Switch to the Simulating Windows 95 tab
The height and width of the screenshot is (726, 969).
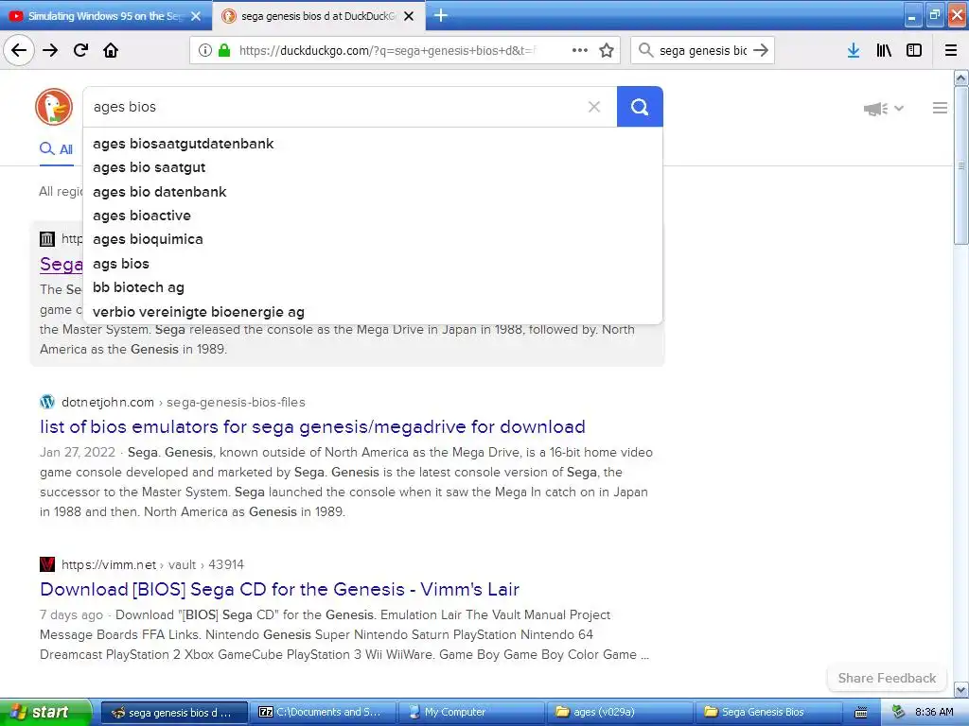pos(105,16)
